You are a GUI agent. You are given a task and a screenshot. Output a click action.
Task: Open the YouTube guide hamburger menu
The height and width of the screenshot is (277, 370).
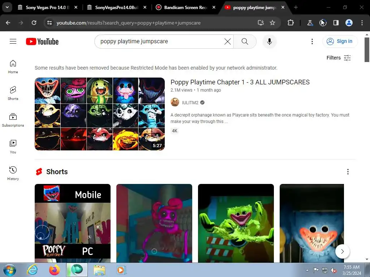(x=13, y=41)
